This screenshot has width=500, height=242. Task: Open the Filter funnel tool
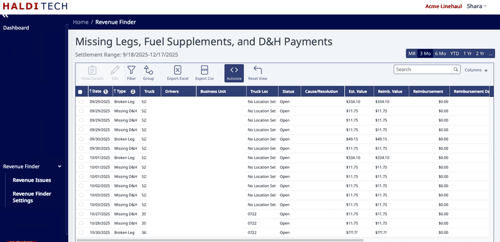pos(131,73)
